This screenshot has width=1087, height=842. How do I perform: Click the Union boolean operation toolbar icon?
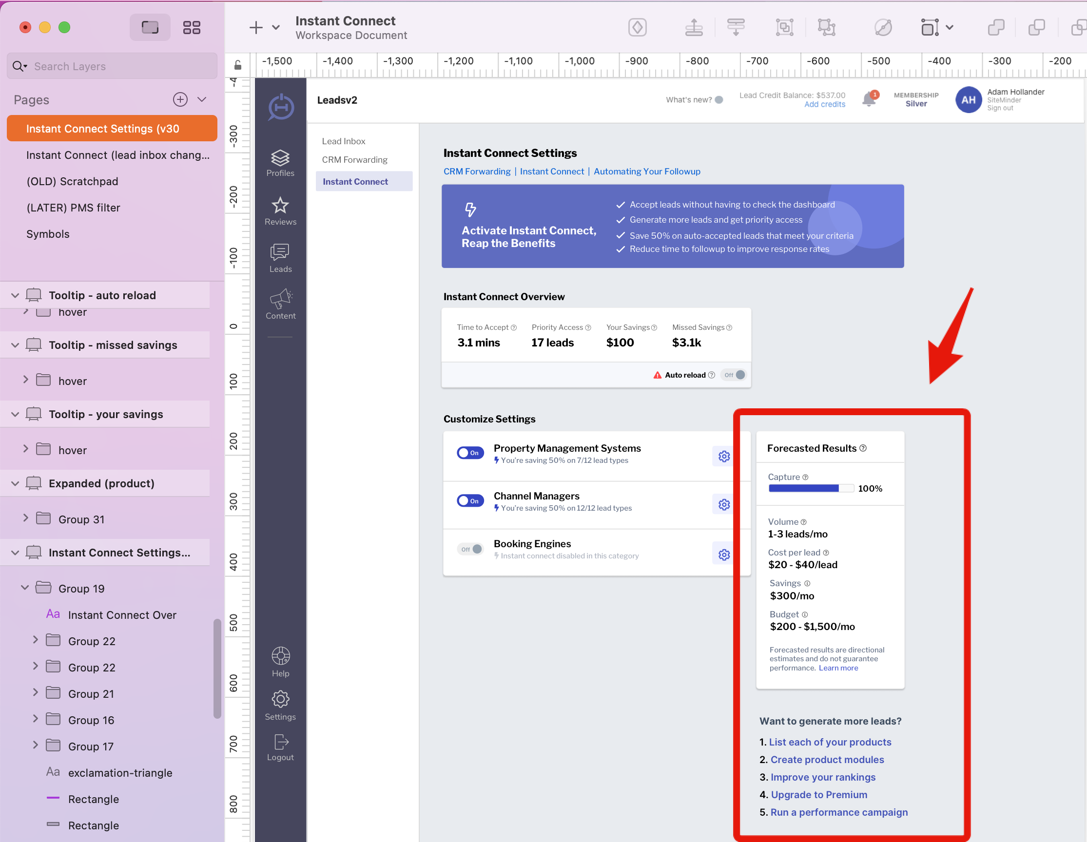[x=996, y=27]
